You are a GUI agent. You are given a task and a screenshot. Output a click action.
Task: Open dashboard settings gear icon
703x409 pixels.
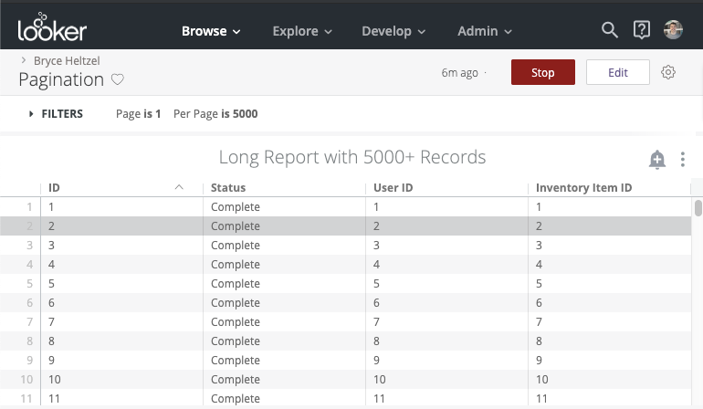668,72
